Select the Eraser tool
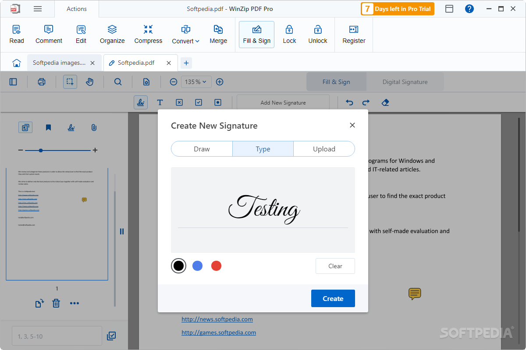The height and width of the screenshot is (350, 526). [x=385, y=102]
